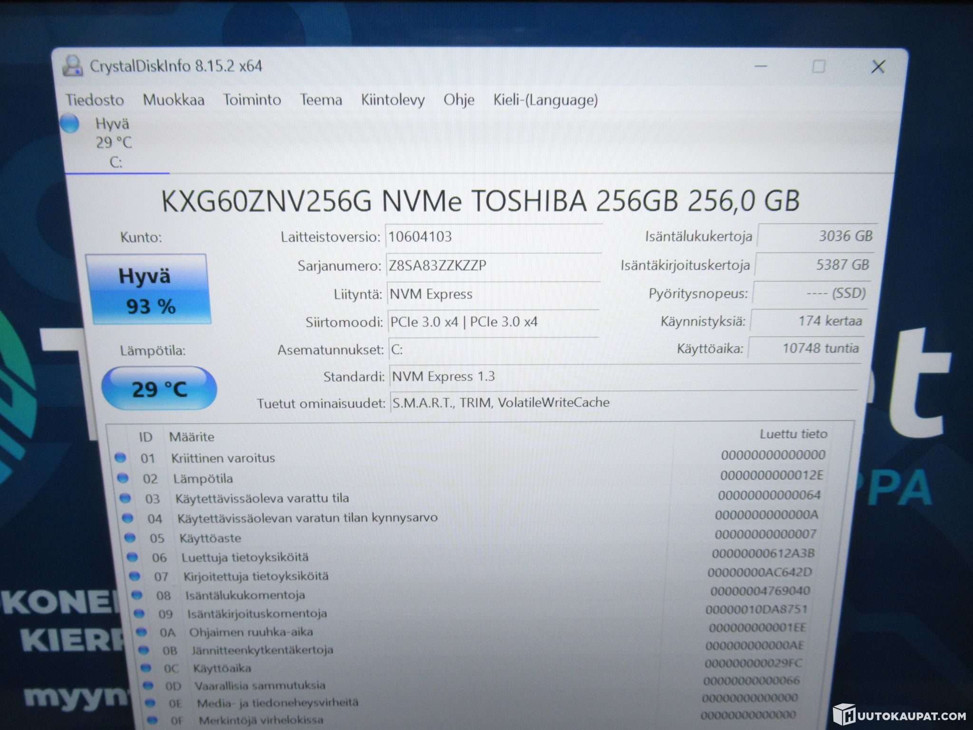Click status dot for Kirjoitettuja tietoyksiköitä row
Viewport: 973px width, 730px height.
point(134,576)
